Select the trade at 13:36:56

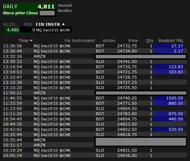pos(95,46)
